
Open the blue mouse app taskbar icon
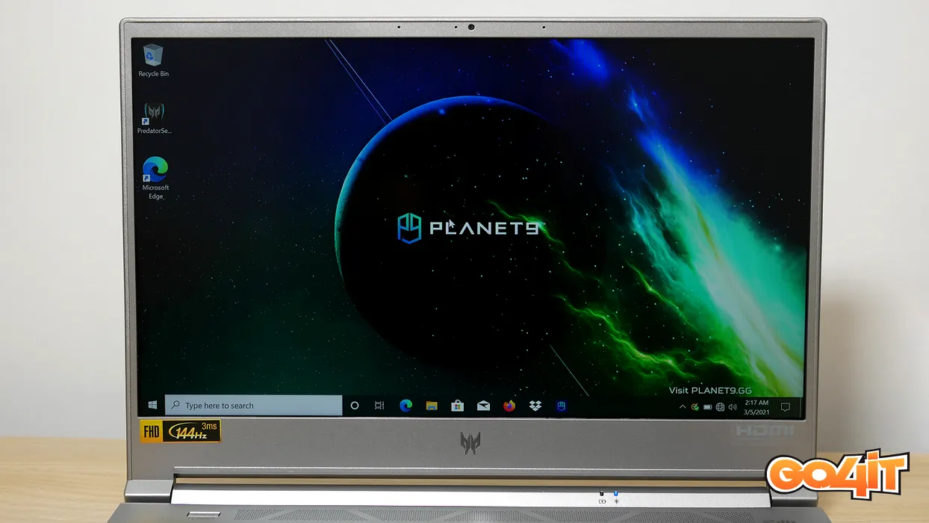(561, 406)
